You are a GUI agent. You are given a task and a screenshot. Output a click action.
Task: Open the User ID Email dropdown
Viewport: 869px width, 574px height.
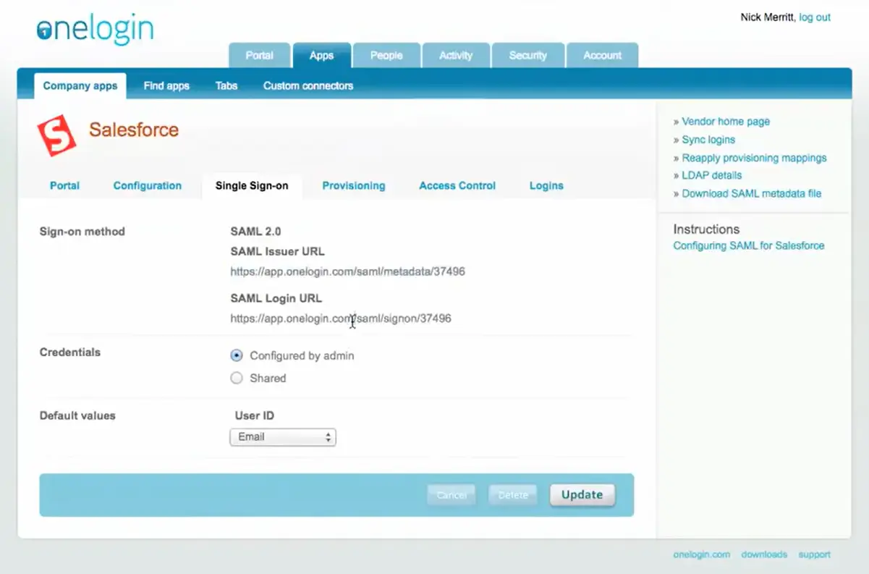pos(282,436)
